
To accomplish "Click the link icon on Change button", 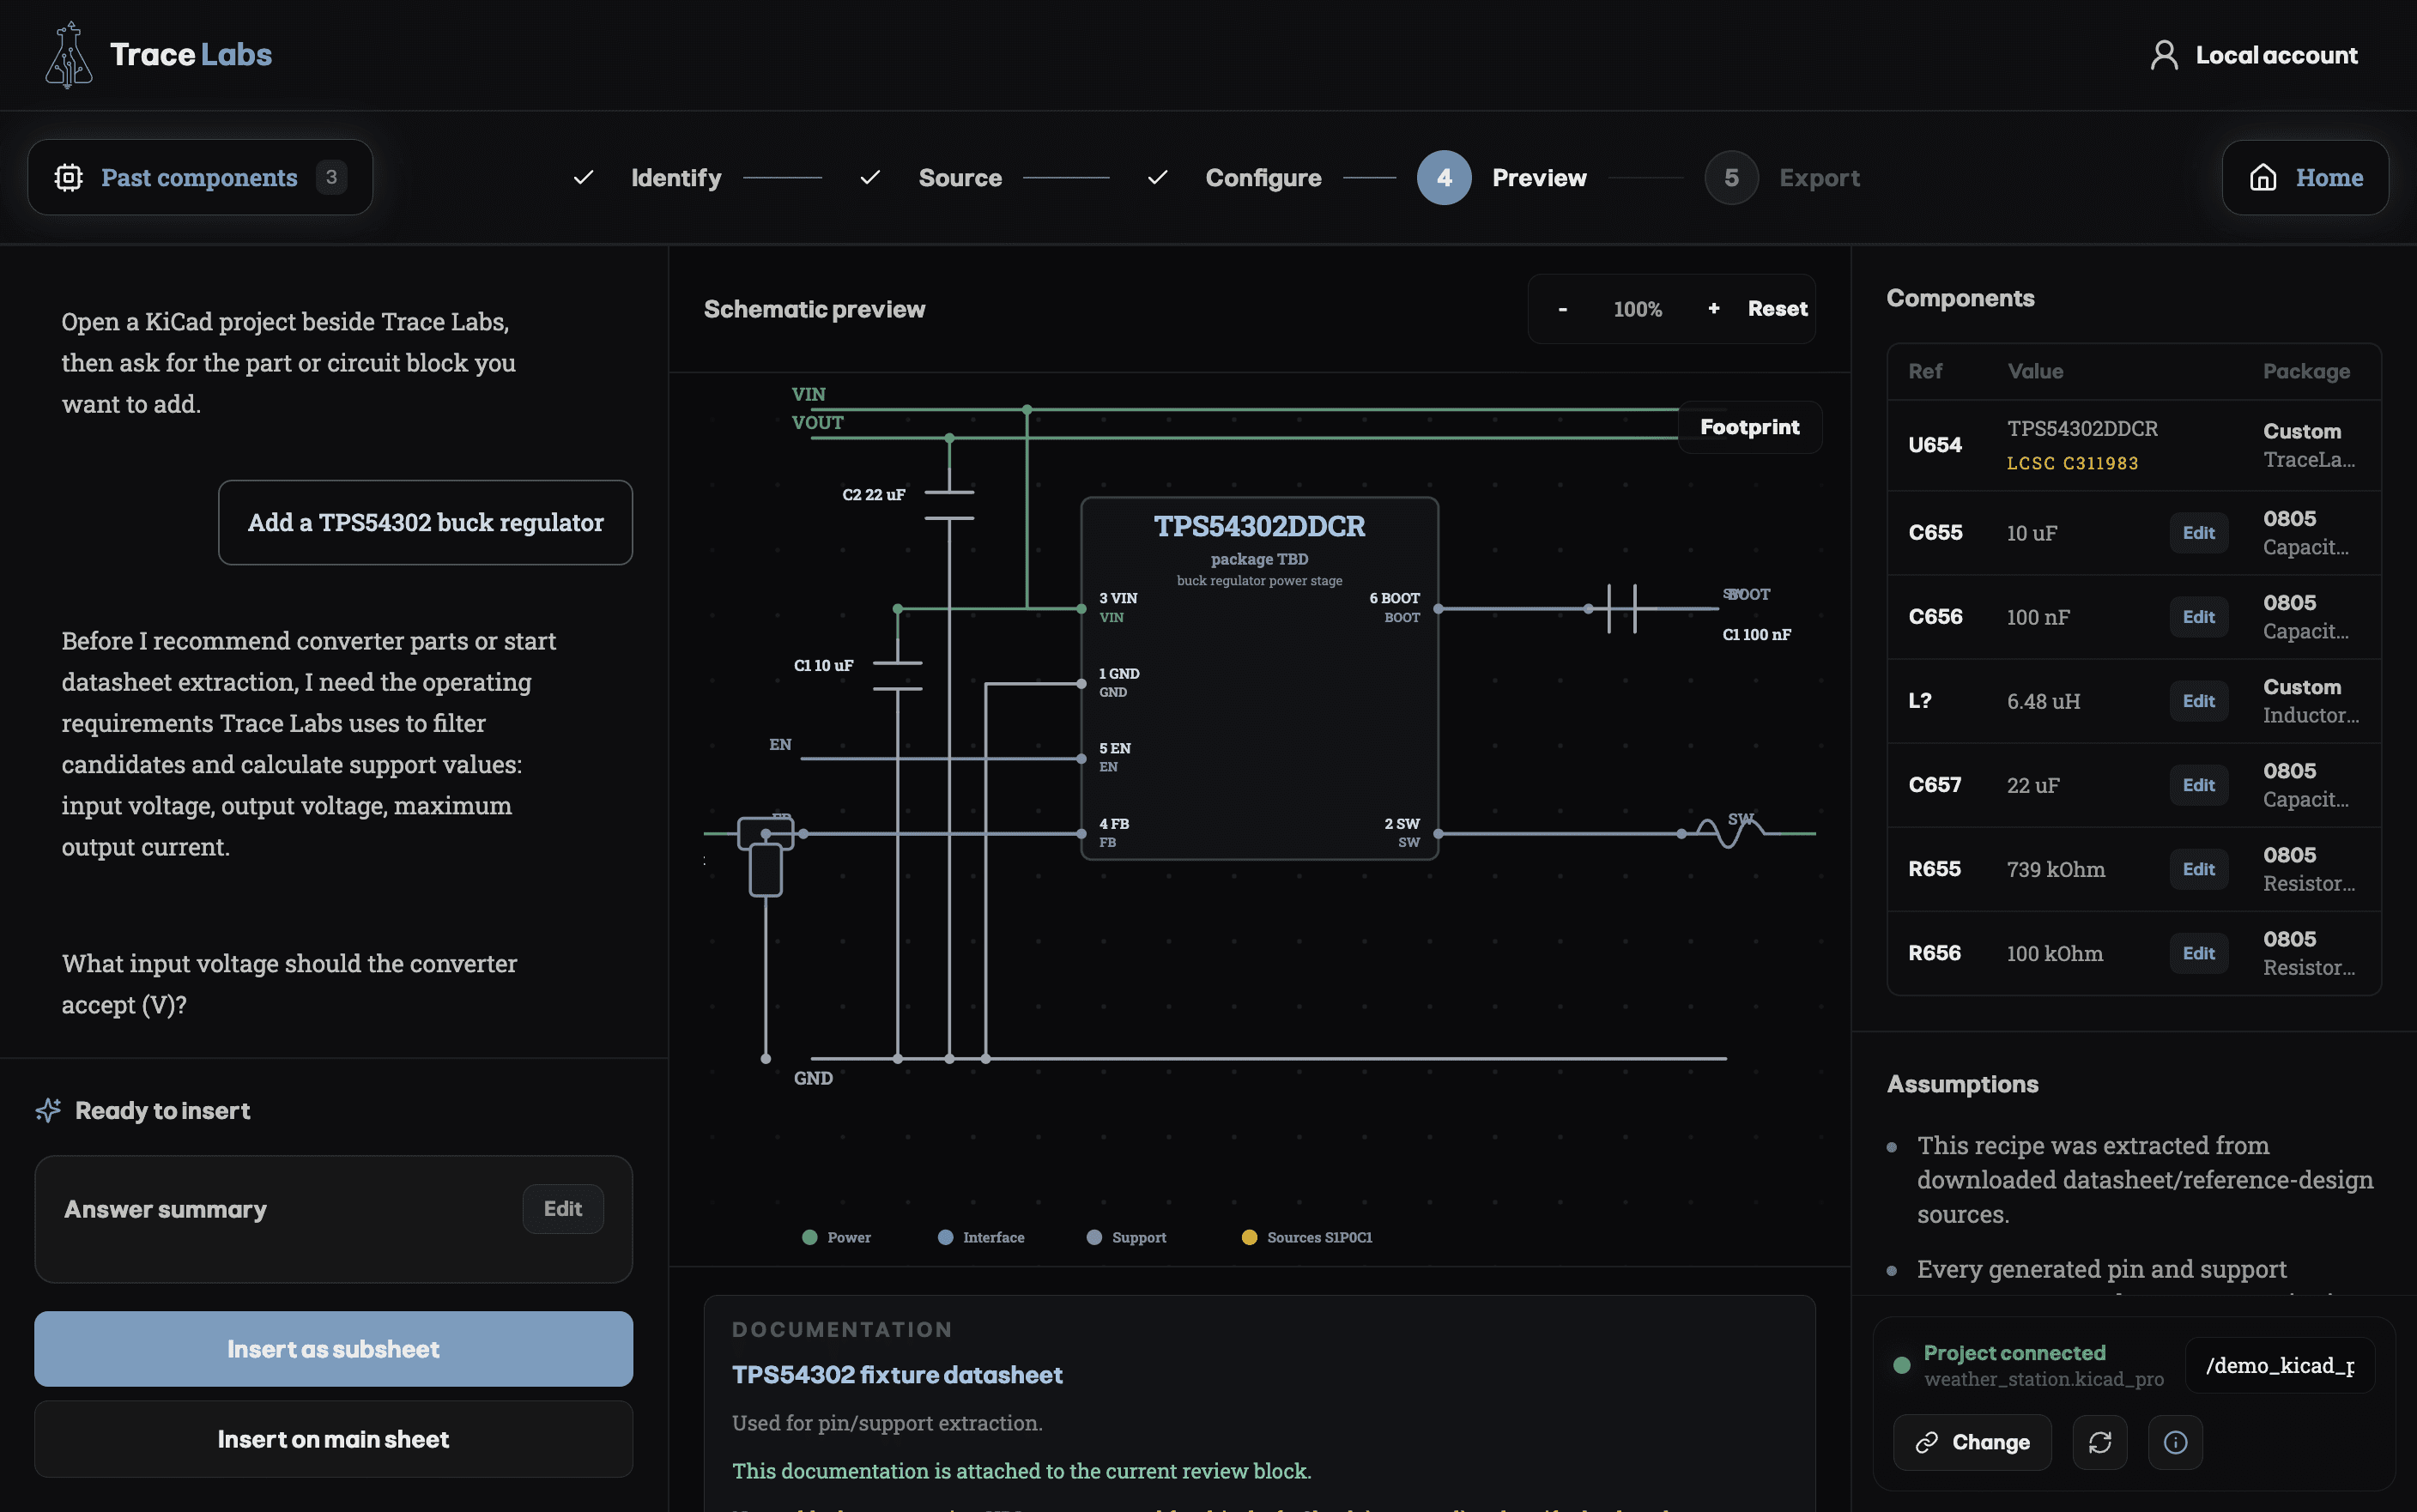I will (x=1926, y=1442).
